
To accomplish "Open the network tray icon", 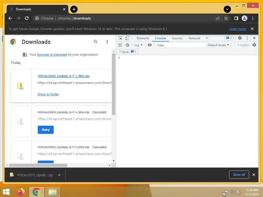I will click(233, 192).
